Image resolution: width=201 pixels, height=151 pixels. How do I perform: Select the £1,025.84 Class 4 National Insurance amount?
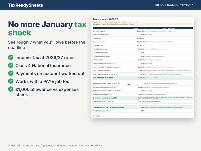141,71
